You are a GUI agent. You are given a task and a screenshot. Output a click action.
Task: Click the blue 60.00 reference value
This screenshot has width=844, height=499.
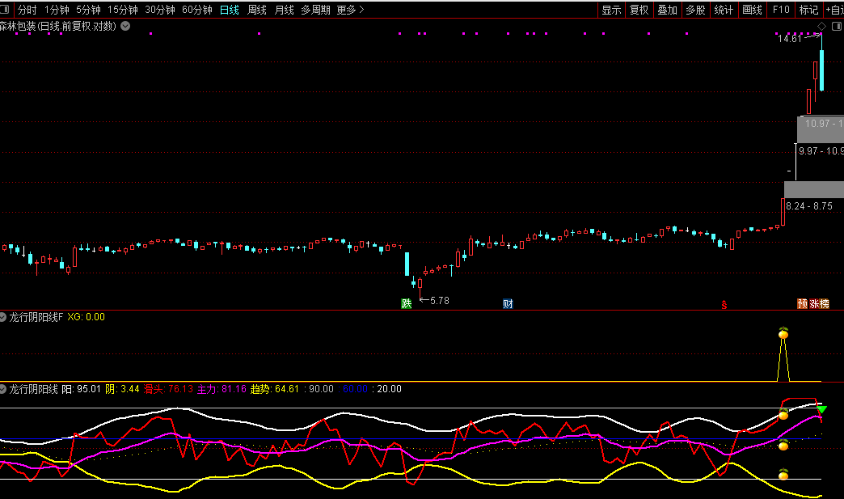(x=354, y=389)
